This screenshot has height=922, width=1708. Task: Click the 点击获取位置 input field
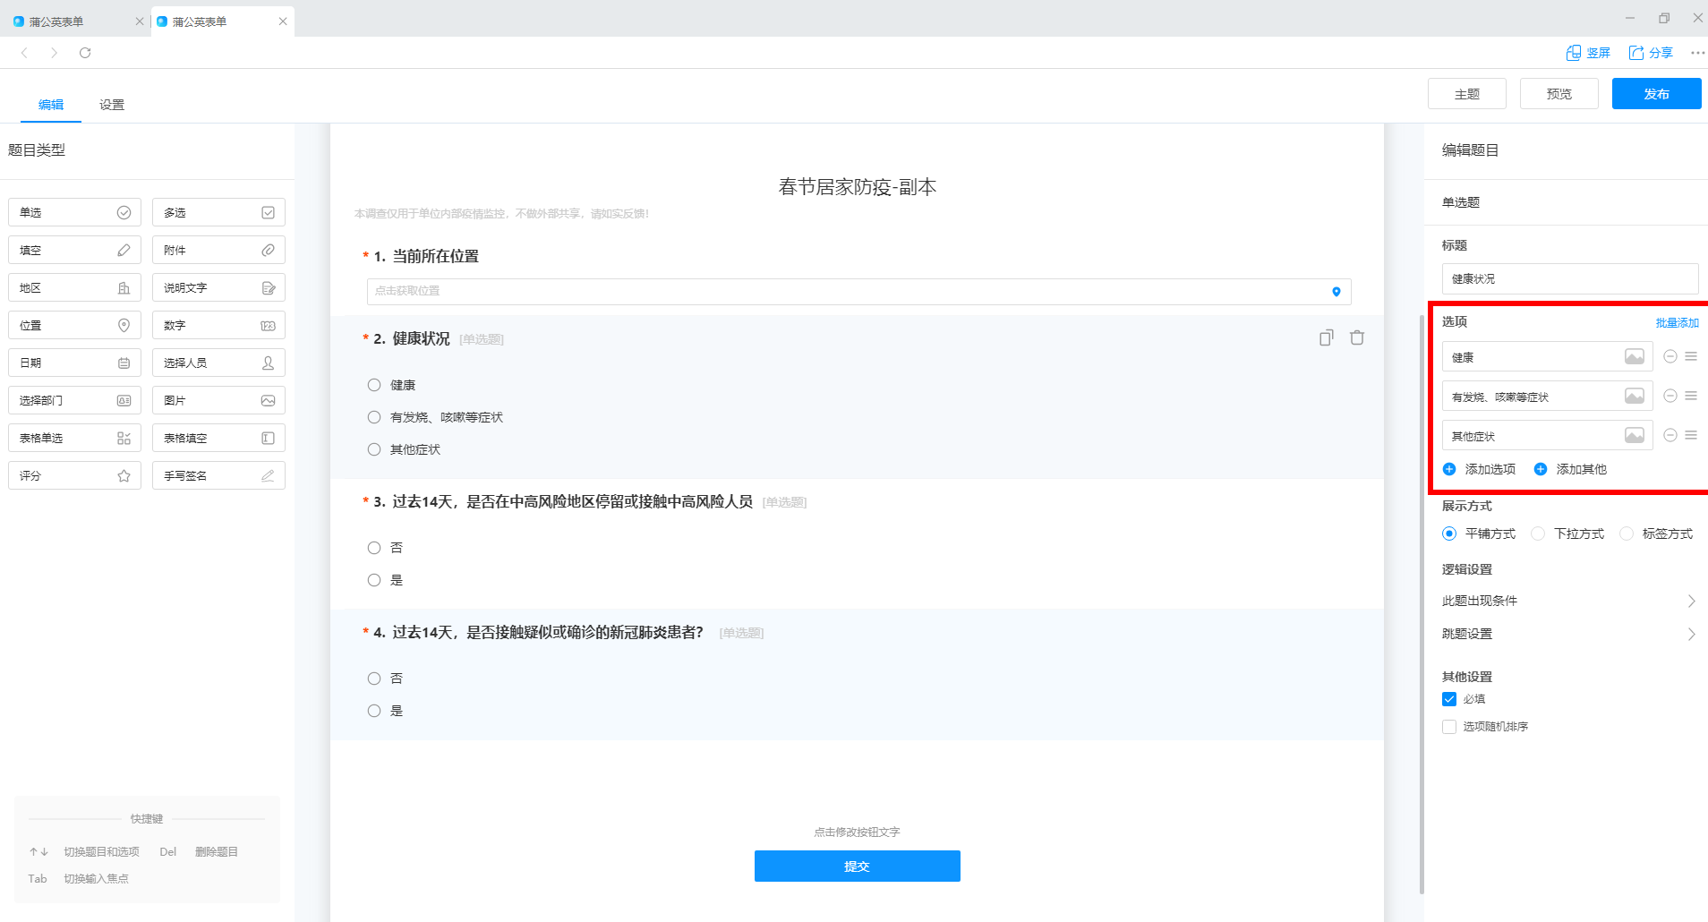point(806,291)
